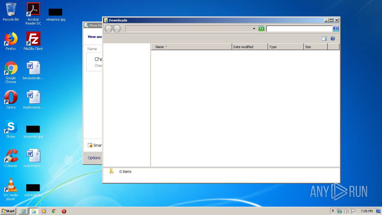Open VLC media player shortcut
Viewport: 382px width, 215px height.
(11, 189)
